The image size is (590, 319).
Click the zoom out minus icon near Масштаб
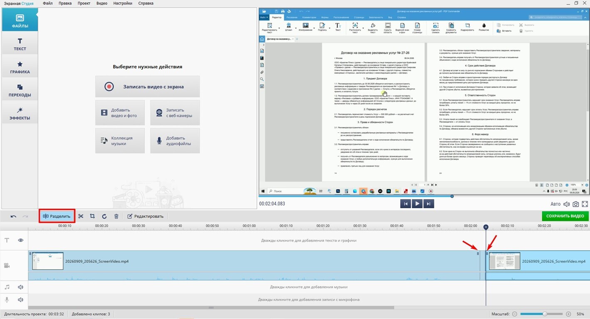click(x=515, y=314)
